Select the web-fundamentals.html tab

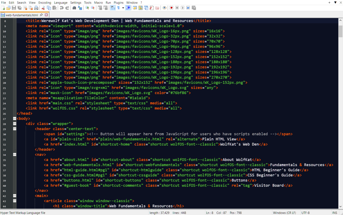point(22,15)
